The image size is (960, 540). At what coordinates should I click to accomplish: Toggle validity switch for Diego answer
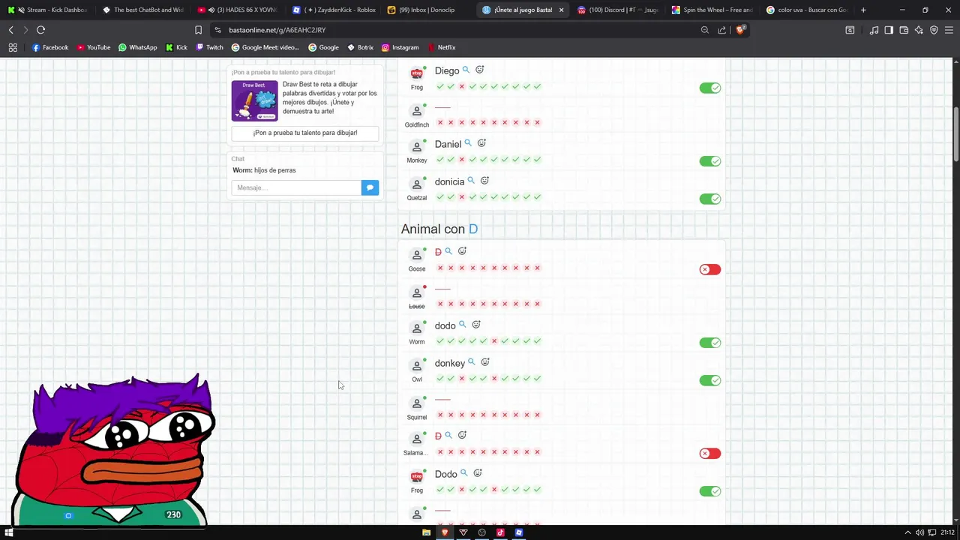coord(710,88)
